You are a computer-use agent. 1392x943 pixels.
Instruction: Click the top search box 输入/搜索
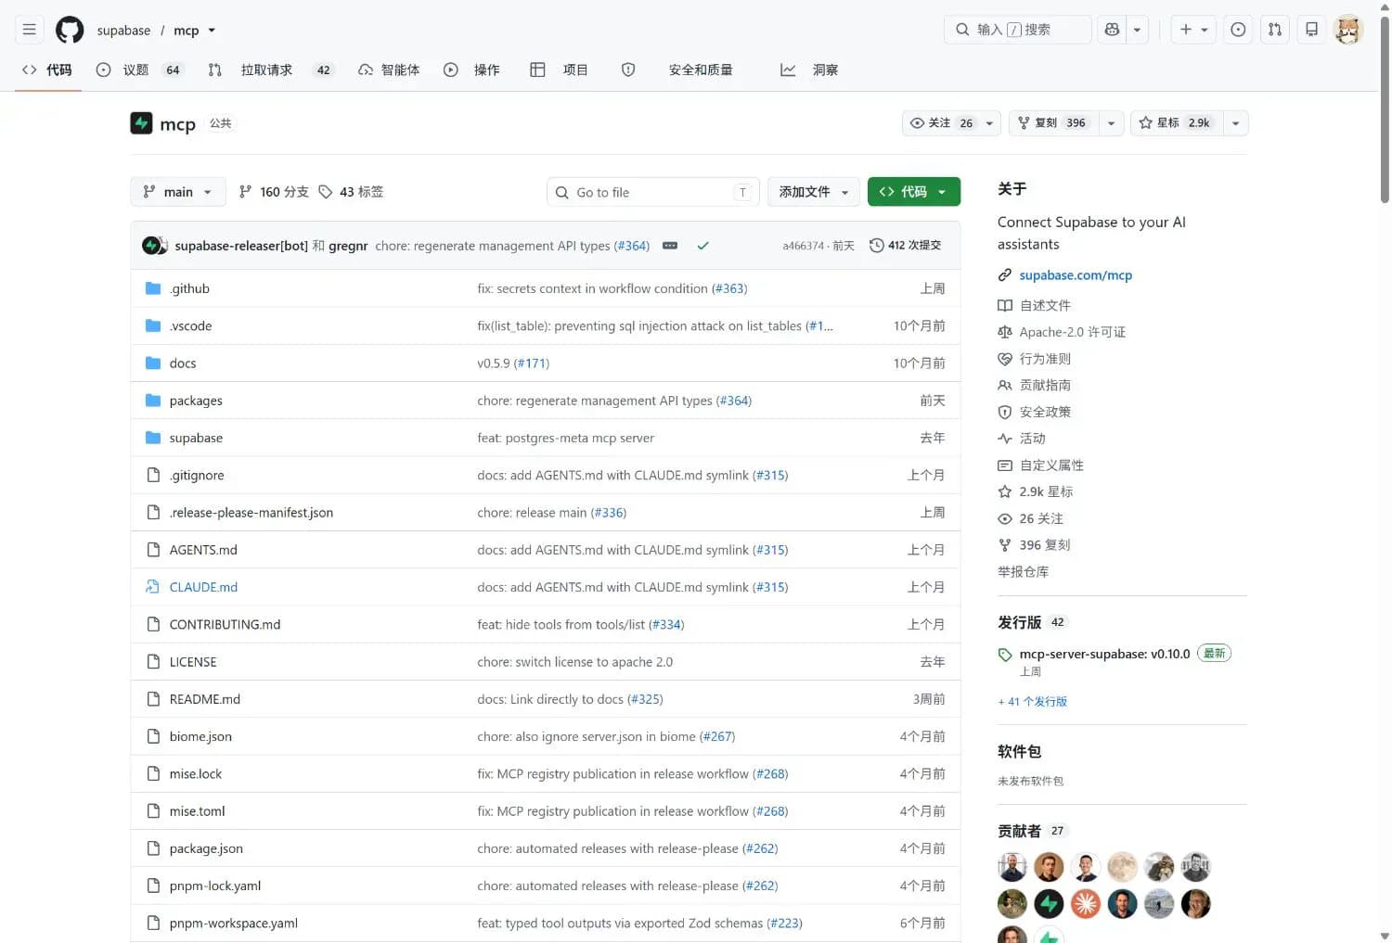(1018, 30)
